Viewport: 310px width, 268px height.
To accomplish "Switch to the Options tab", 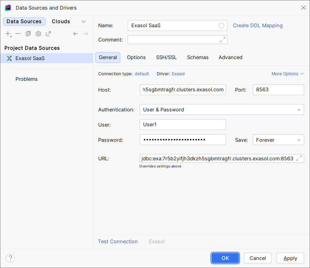I will (136, 57).
